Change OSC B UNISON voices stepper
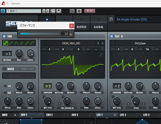 (119, 86)
